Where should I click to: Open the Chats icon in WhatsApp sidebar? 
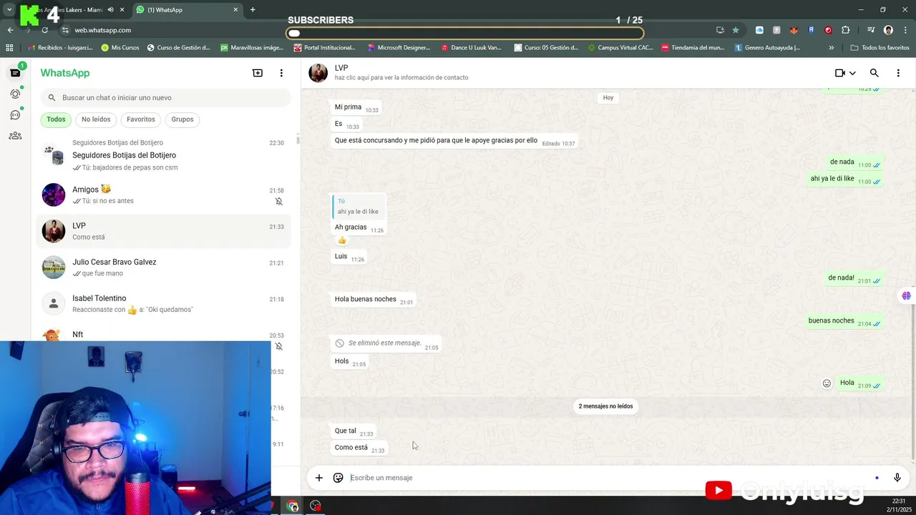[x=15, y=73]
